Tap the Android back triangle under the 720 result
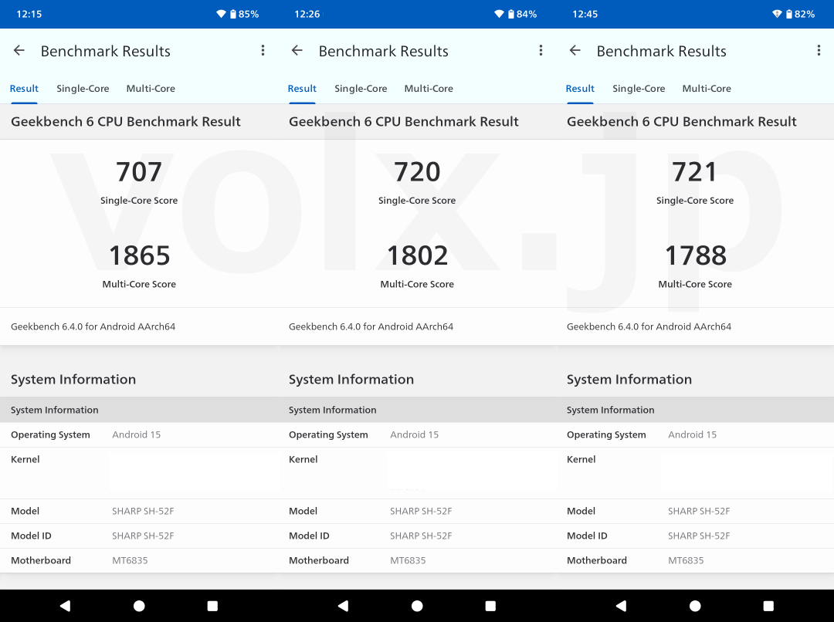This screenshot has width=834, height=622. [343, 606]
